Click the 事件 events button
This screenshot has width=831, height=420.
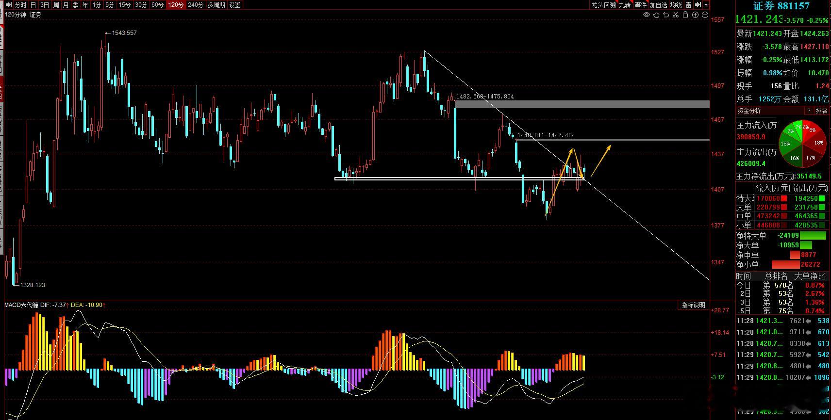(641, 5)
